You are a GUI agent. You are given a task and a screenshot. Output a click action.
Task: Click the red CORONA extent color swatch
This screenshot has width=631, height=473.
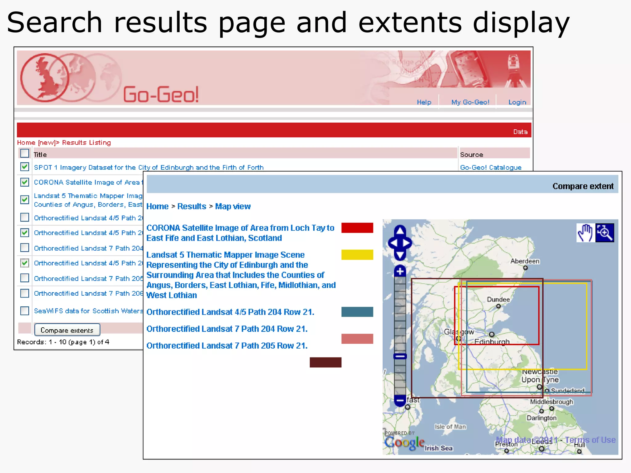click(357, 228)
